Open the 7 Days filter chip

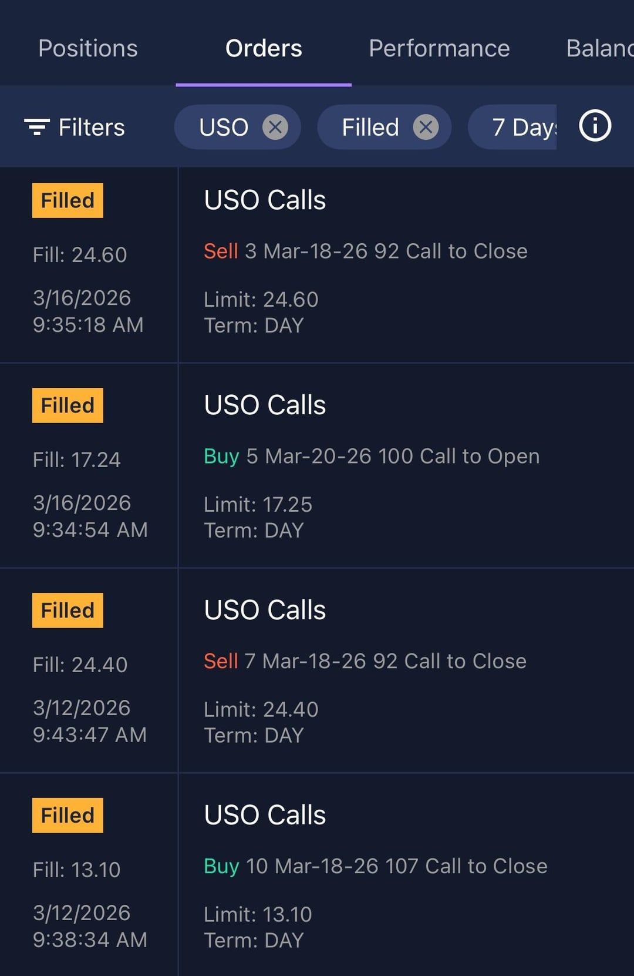522,127
